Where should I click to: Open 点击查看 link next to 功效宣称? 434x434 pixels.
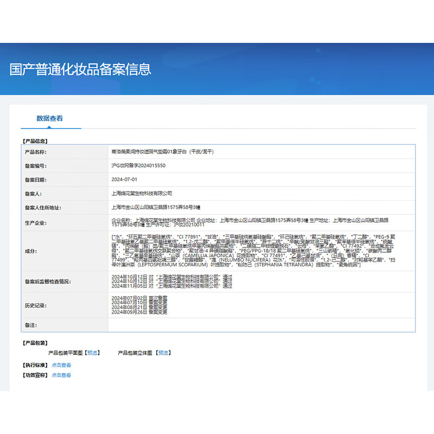click(x=61, y=375)
